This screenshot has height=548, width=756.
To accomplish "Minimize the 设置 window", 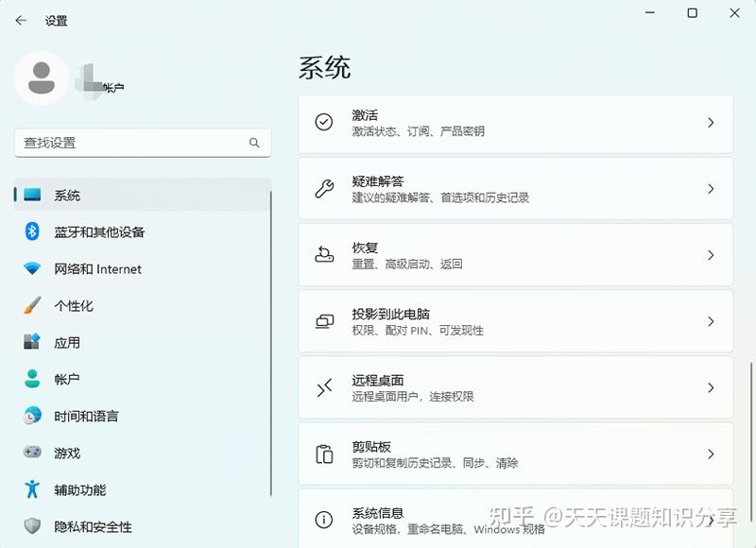I will point(650,13).
